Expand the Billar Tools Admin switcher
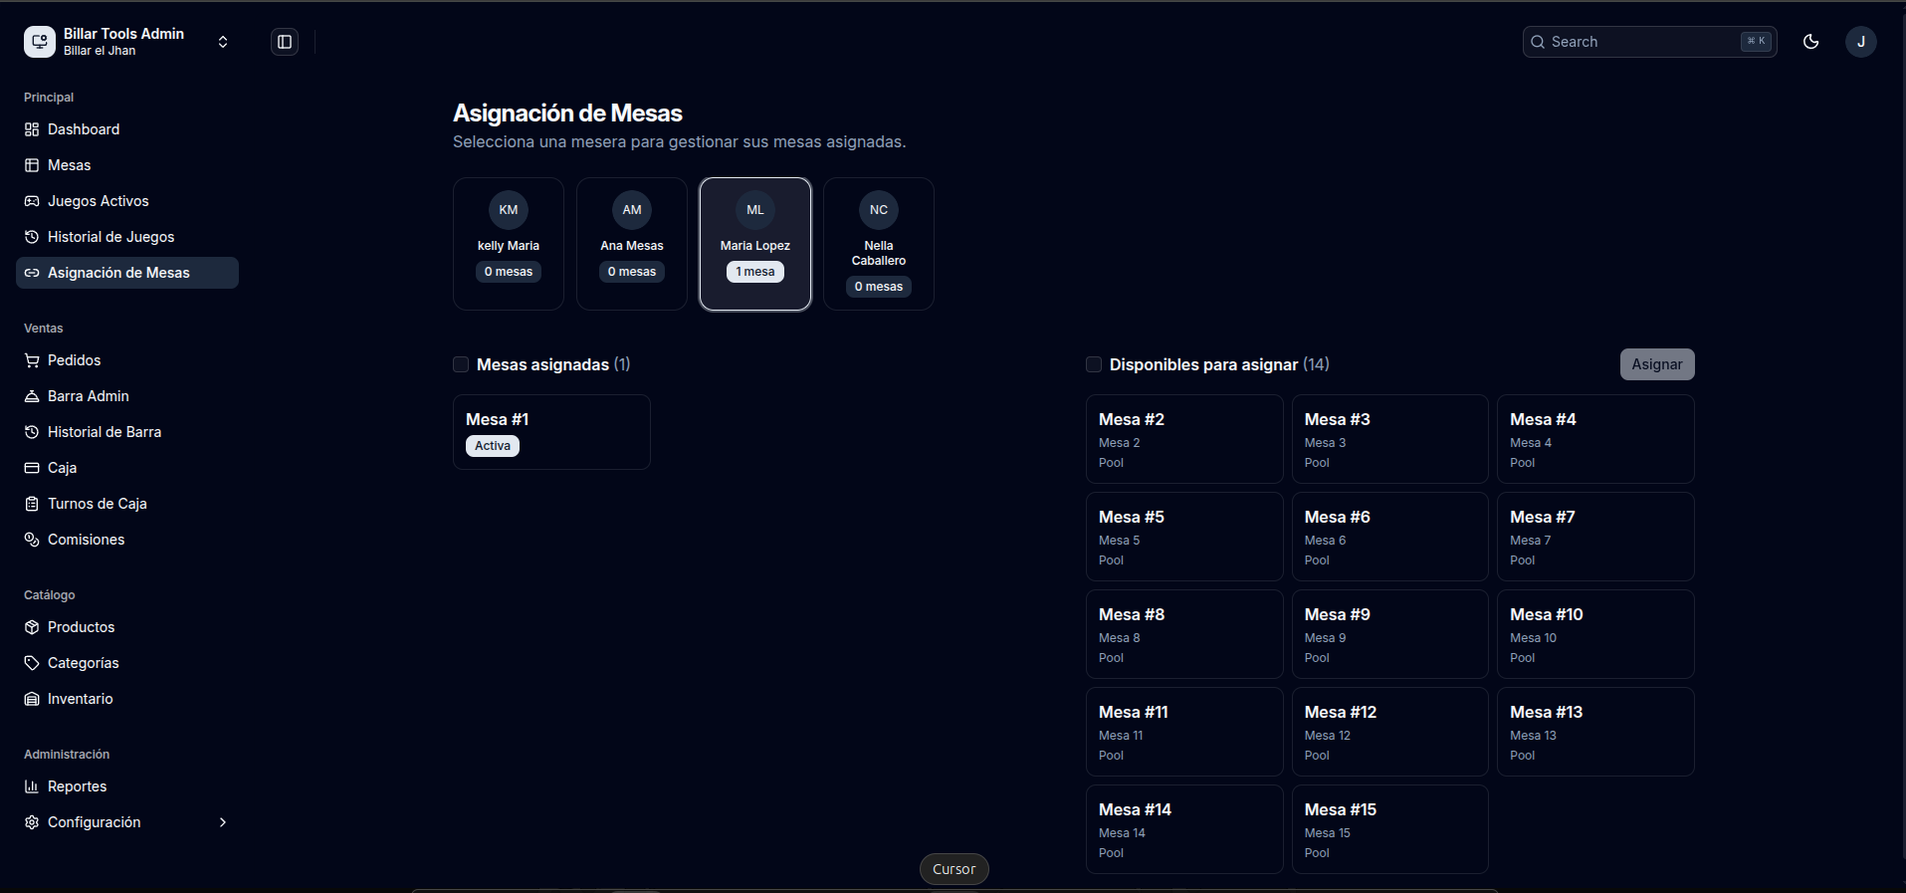This screenshot has width=1906, height=893. [x=223, y=42]
